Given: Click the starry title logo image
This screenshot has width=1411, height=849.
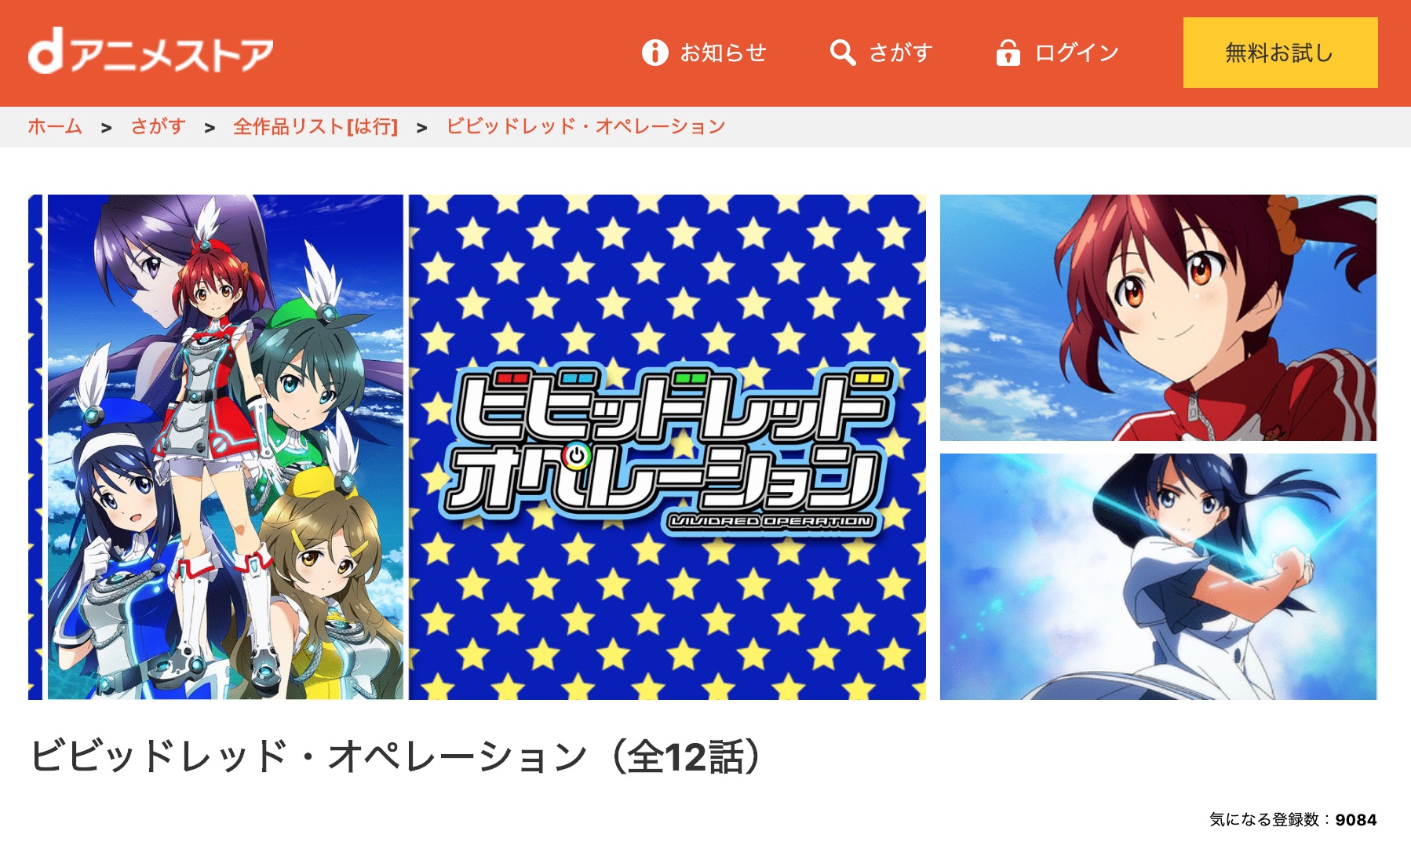Looking at the screenshot, I should coord(667,446).
